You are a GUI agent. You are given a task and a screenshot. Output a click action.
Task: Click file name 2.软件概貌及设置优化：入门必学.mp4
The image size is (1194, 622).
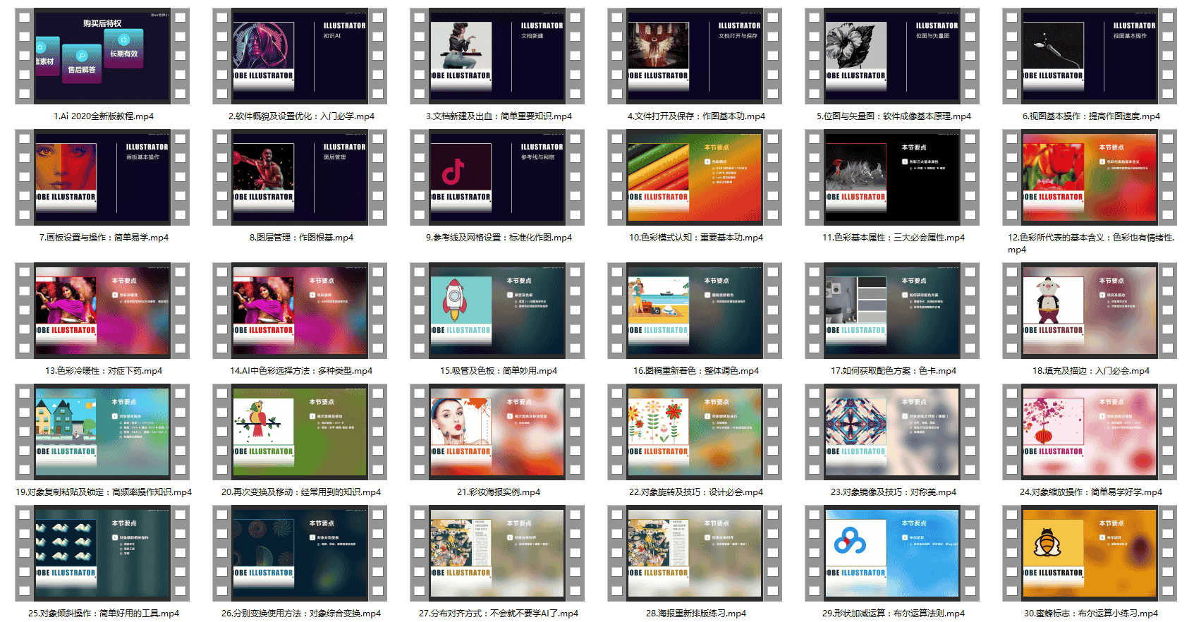pos(301,116)
